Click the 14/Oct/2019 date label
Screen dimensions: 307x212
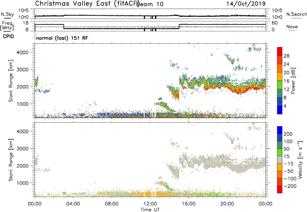[x=246, y=4]
